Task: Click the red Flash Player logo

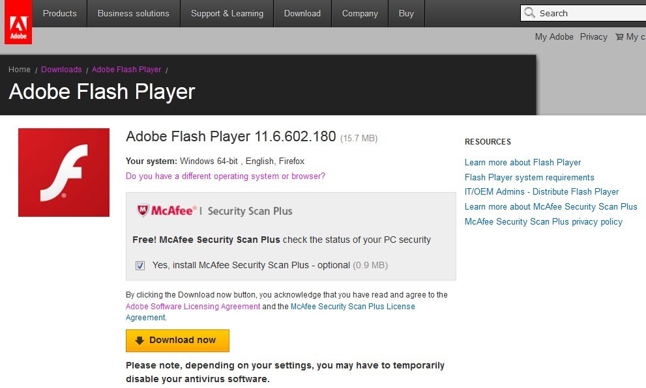Action: 64,173
